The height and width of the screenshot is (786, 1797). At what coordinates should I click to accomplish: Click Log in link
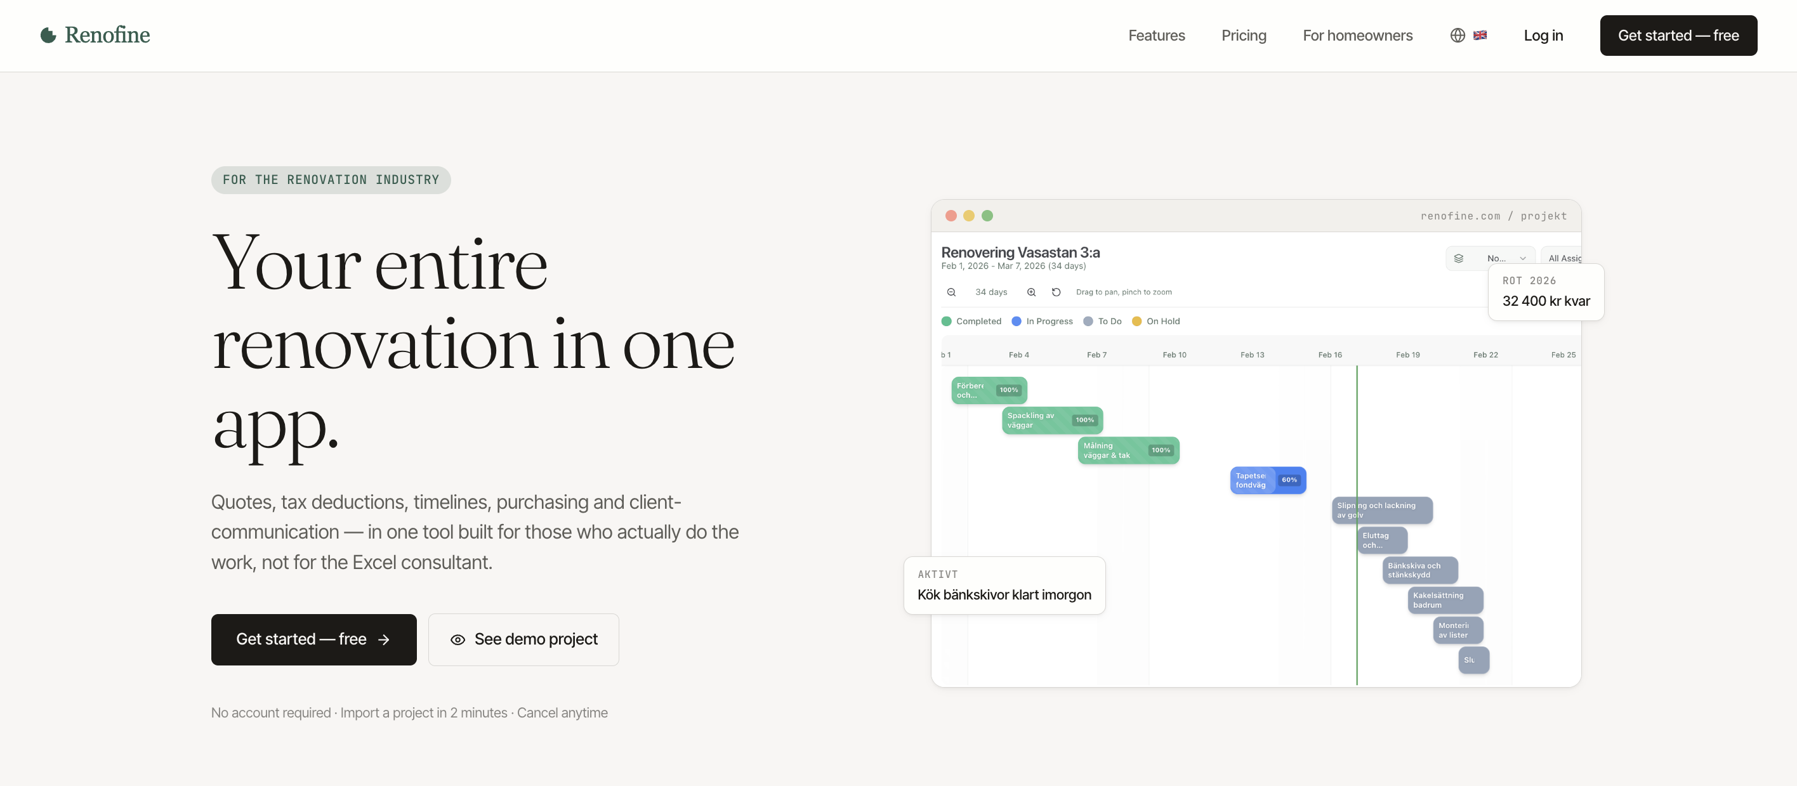(1543, 36)
